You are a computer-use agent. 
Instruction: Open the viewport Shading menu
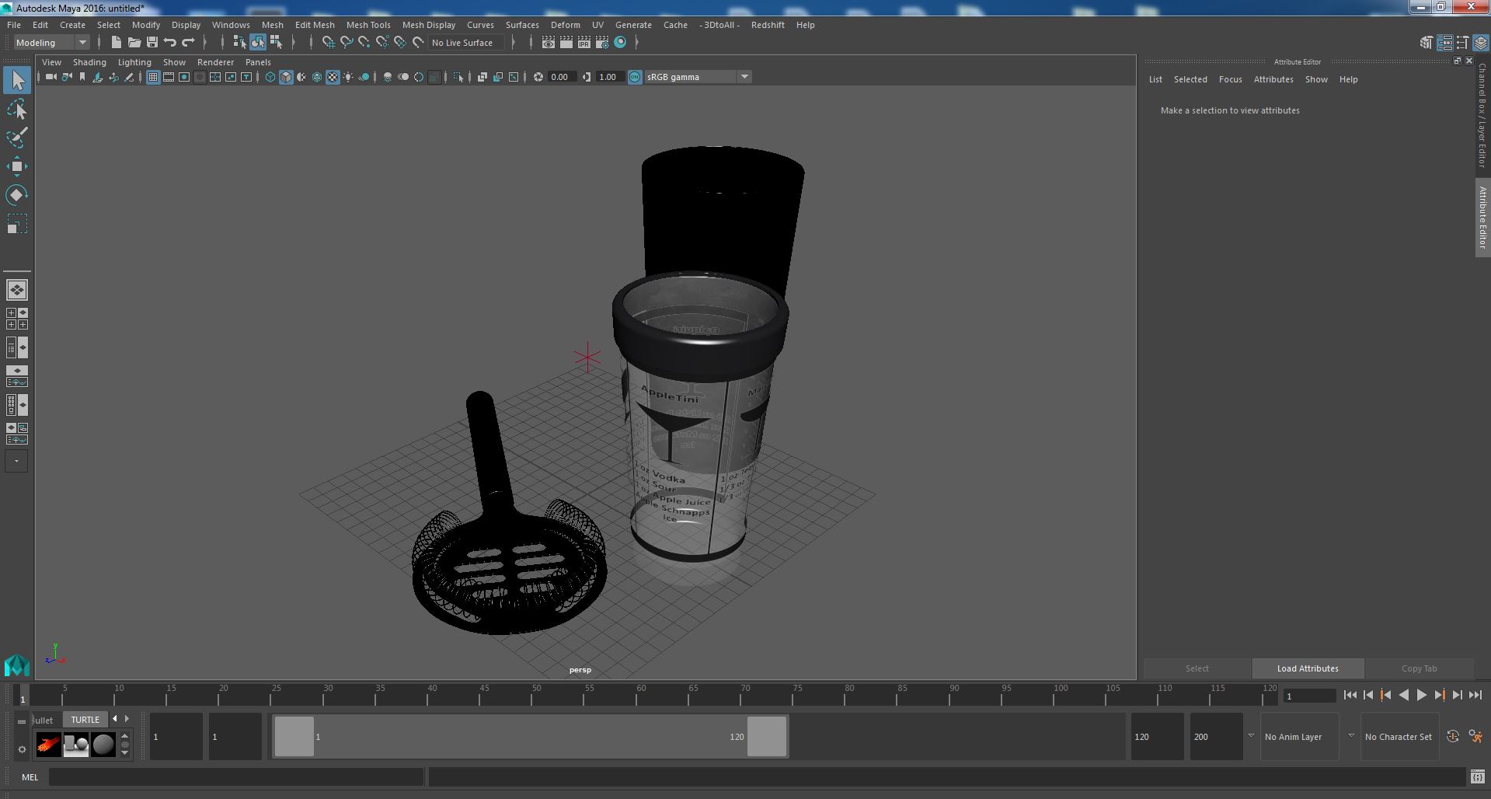point(89,62)
